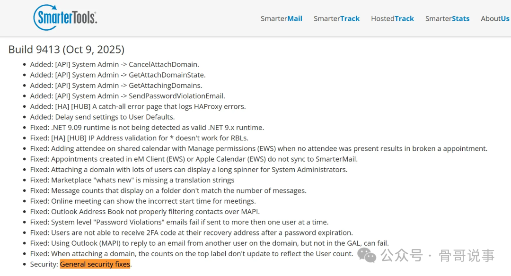Click the highlighted General security fixes text
This screenshot has height=276, width=511.
click(x=95, y=264)
